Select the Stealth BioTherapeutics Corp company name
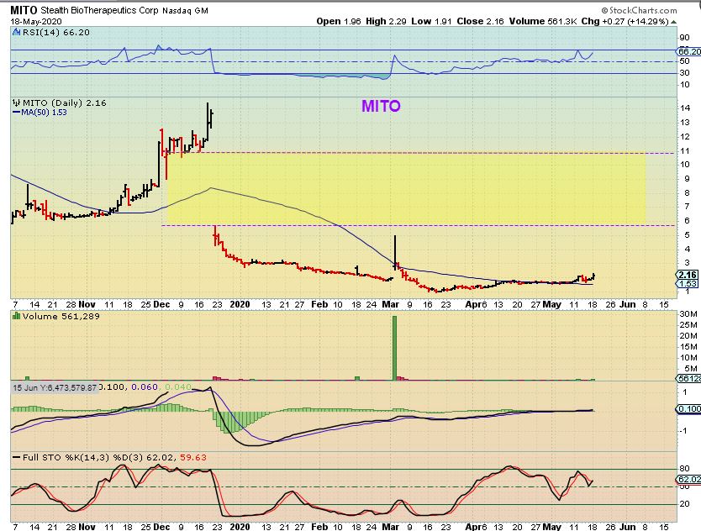Screen dimensions: 701x531 99,10
